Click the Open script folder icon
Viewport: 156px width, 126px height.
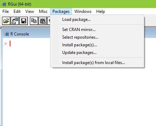click(x=6, y=21)
